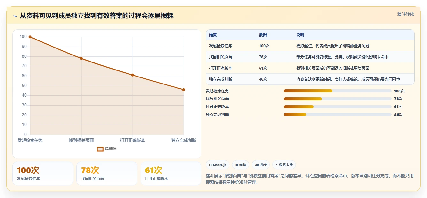This screenshot has height=198, width=427.
Task: Open the 78次 找到相关页面 data card
Action: [x=107, y=173]
